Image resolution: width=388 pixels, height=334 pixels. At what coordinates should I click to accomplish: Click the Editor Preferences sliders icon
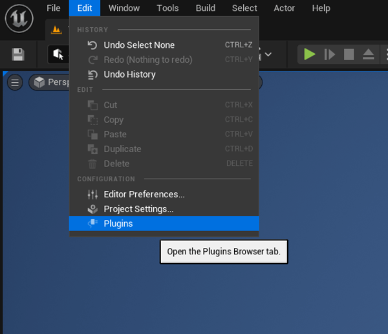[92, 194]
